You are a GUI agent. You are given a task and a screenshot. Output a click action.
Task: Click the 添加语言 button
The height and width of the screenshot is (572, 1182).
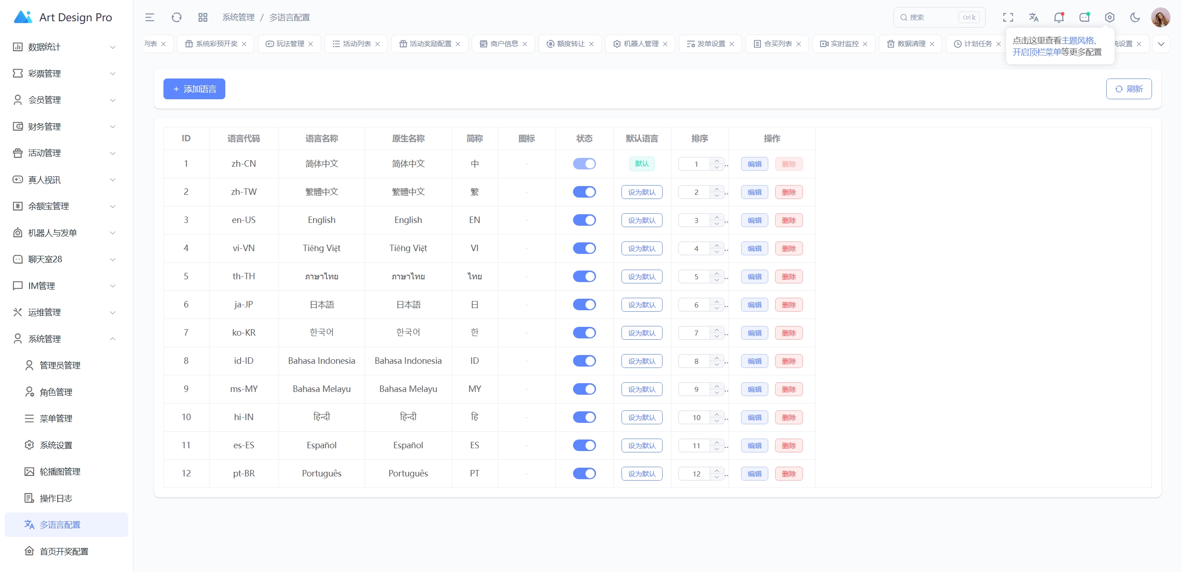click(194, 89)
